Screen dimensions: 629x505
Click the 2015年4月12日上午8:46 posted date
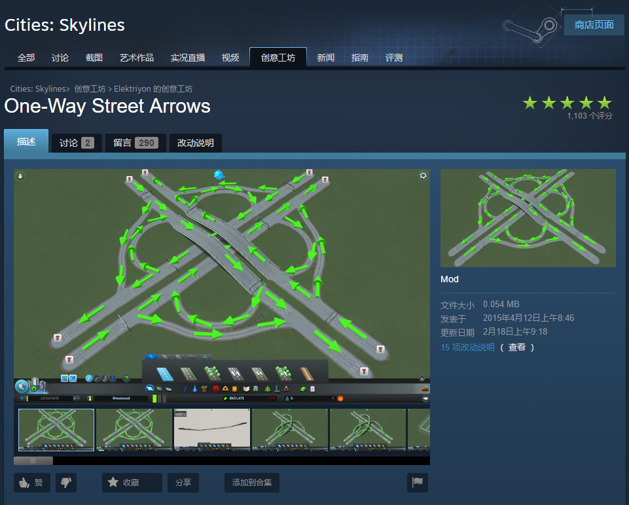528,318
